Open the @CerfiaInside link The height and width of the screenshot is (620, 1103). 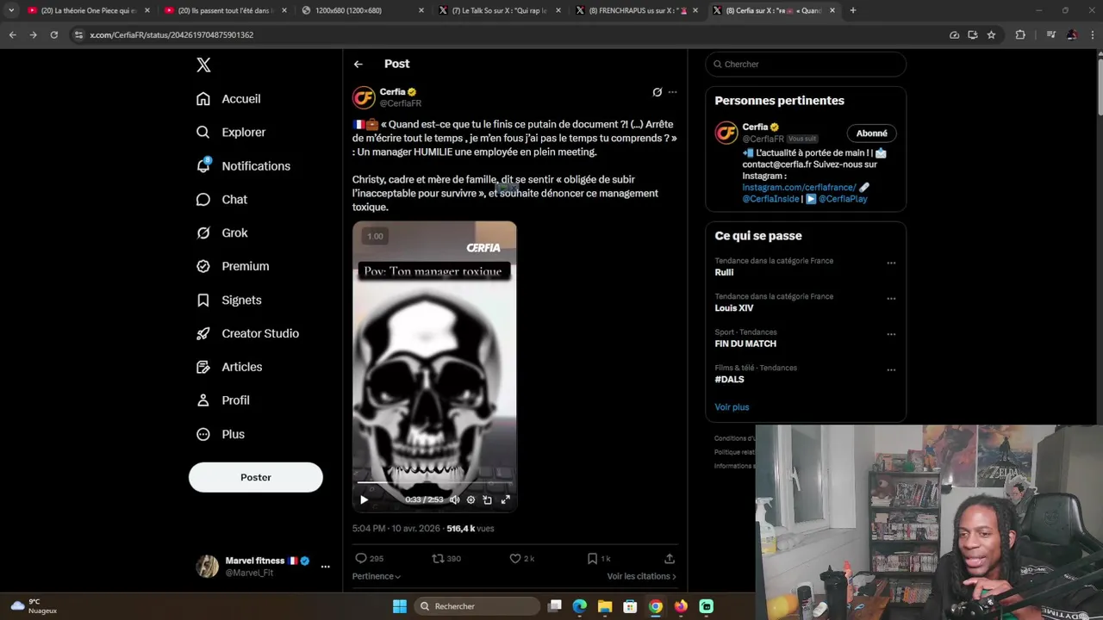tap(770, 199)
